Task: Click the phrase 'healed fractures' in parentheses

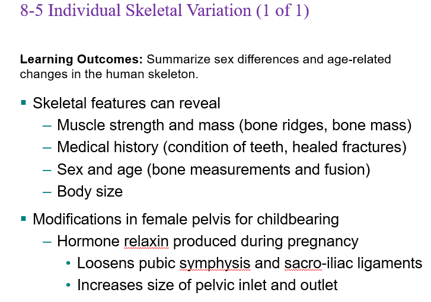Action: point(347,147)
